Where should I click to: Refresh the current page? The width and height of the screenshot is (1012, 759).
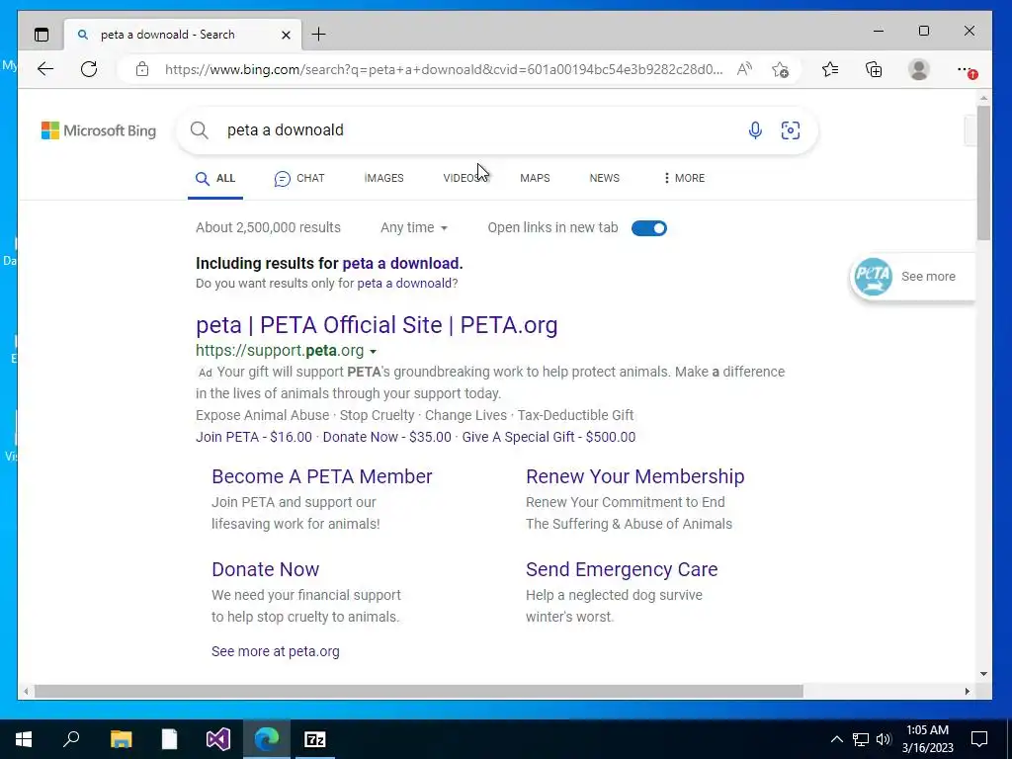[89, 69]
